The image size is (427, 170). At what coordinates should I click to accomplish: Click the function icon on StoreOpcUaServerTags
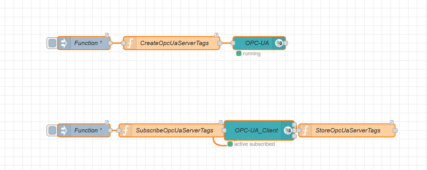click(x=305, y=130)
